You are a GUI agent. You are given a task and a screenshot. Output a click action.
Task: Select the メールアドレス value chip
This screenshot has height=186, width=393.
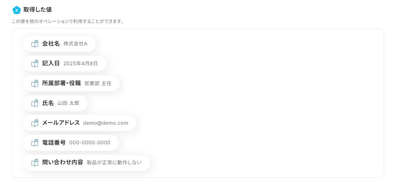coord(61,123)
